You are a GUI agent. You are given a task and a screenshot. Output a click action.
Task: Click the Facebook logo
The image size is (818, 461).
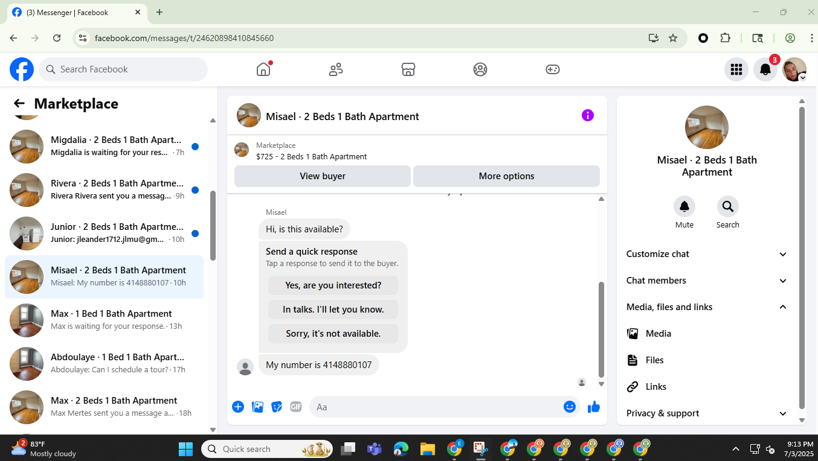(x=22, y=69)
